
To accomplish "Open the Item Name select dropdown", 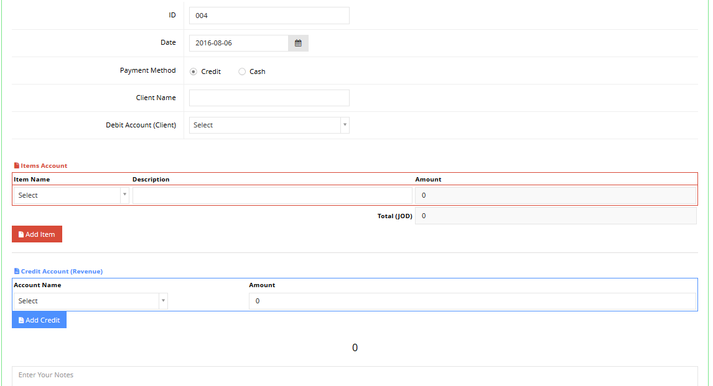I will click(72, 195).
